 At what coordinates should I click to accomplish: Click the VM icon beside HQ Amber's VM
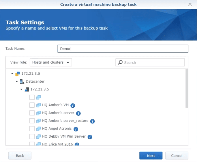(x=38, y=105)
